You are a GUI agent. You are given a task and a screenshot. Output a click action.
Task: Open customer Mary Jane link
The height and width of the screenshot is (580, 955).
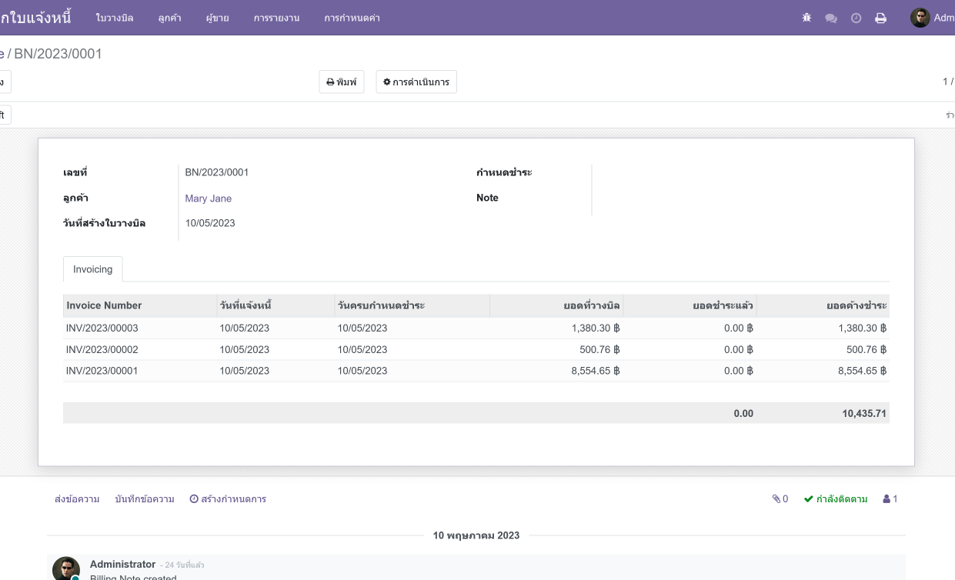point(208,198)
